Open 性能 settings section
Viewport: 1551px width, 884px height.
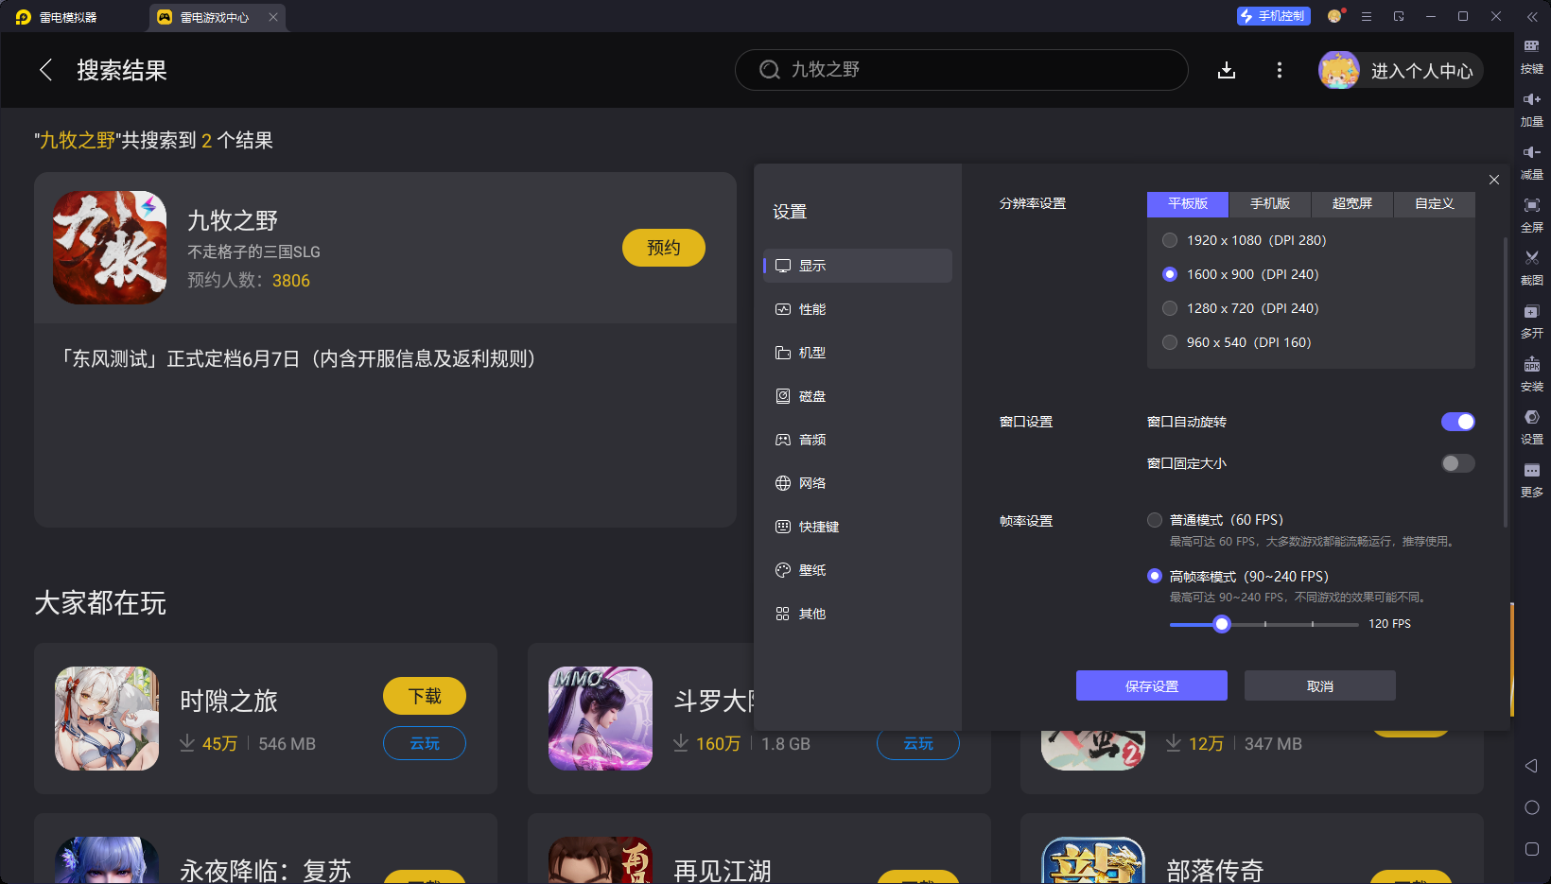tap(858, 309)
